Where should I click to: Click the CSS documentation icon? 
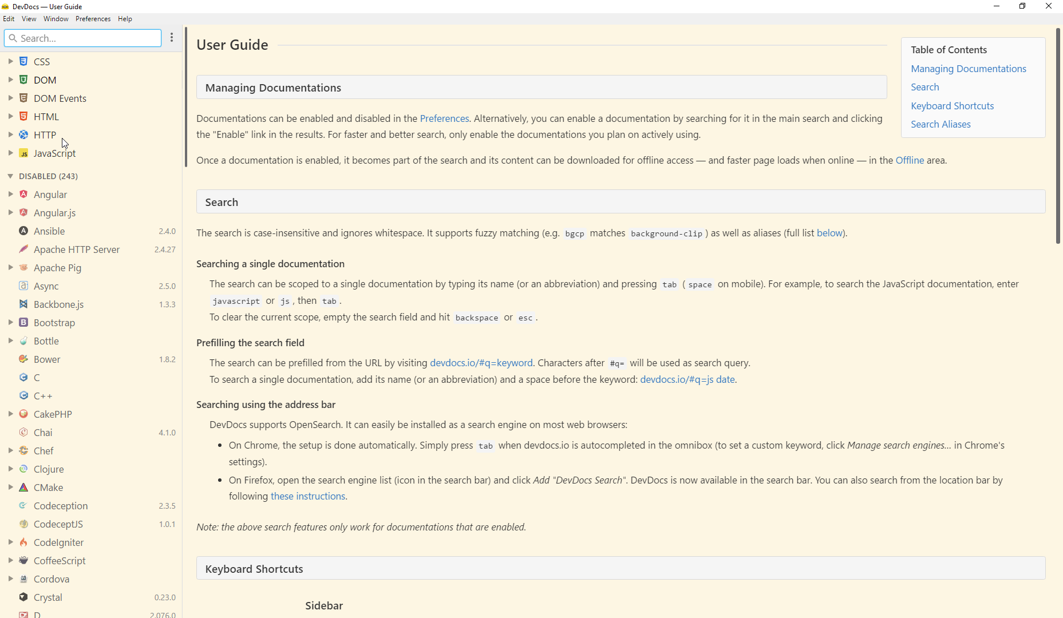23,61
